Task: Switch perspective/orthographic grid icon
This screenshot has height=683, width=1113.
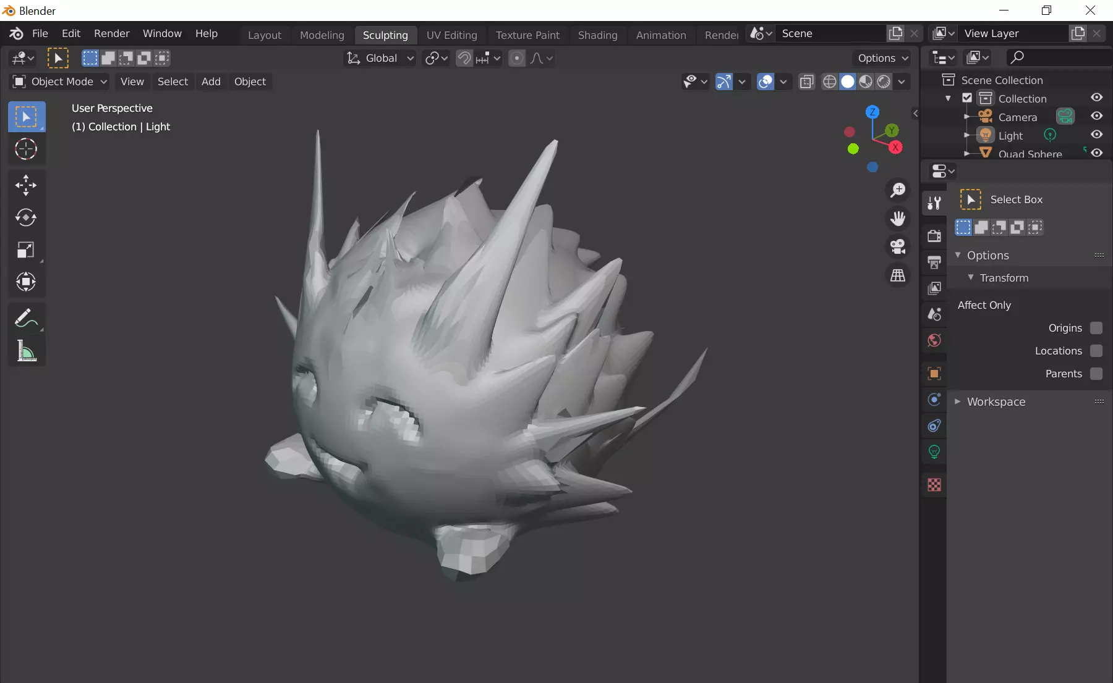Action: (898, 275)
